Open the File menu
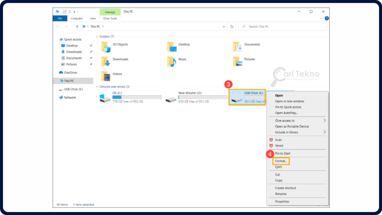382x215 pixels. click(x=60, y=18)
